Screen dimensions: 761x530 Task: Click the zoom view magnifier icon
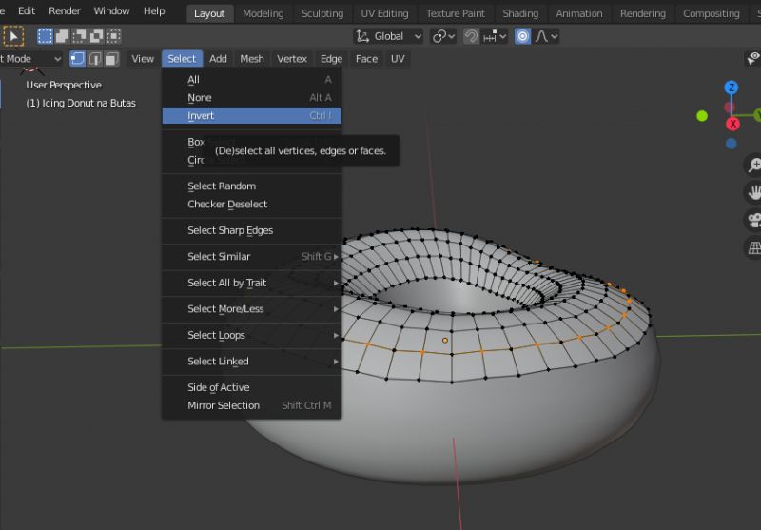pos(753,165)
